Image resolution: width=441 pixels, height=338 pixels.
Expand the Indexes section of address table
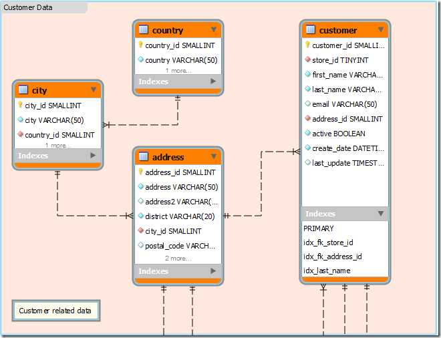(213, 271)
